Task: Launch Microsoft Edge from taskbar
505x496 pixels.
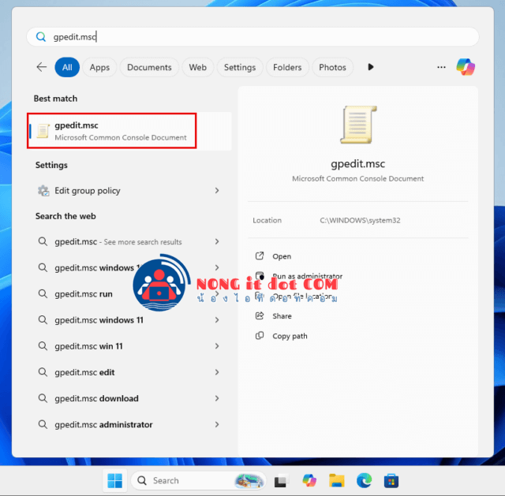Action: (364, 480)
